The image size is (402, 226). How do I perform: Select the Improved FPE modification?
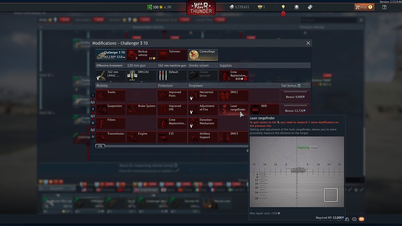click(x=172, y=109)
